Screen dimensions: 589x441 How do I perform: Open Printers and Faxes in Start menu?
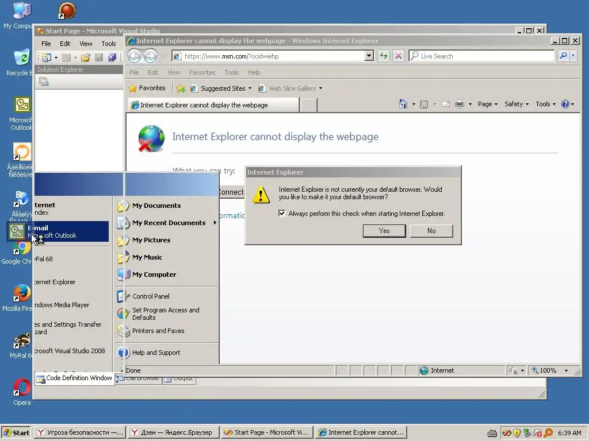pos(167,331)
